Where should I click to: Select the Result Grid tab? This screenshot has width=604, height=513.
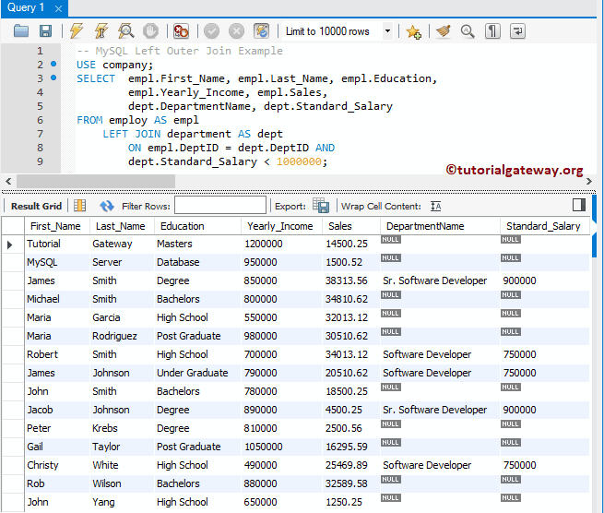(x=36, y=206)
